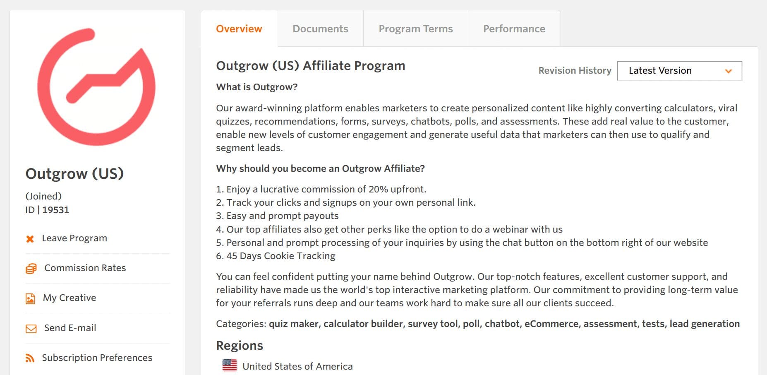Viewport: 767px width, 375px height.
Task: Open the My Creative link
Action: pos(70,298)
